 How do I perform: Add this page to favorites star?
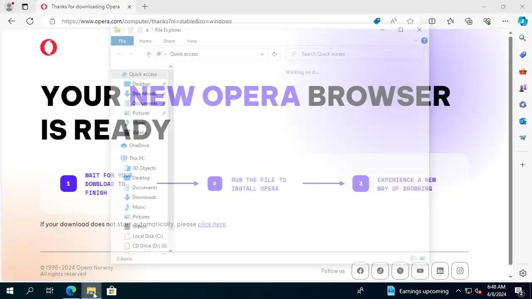(410, 21)
